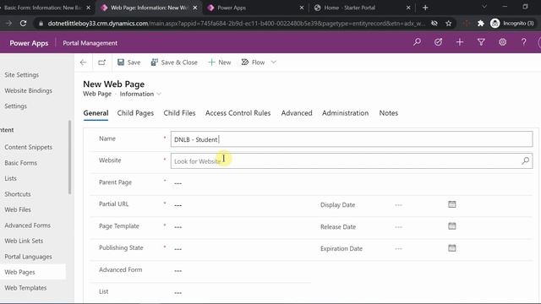The image size is (541, 304).
Task: Click the Page Template field value
Action: (178, 227)
